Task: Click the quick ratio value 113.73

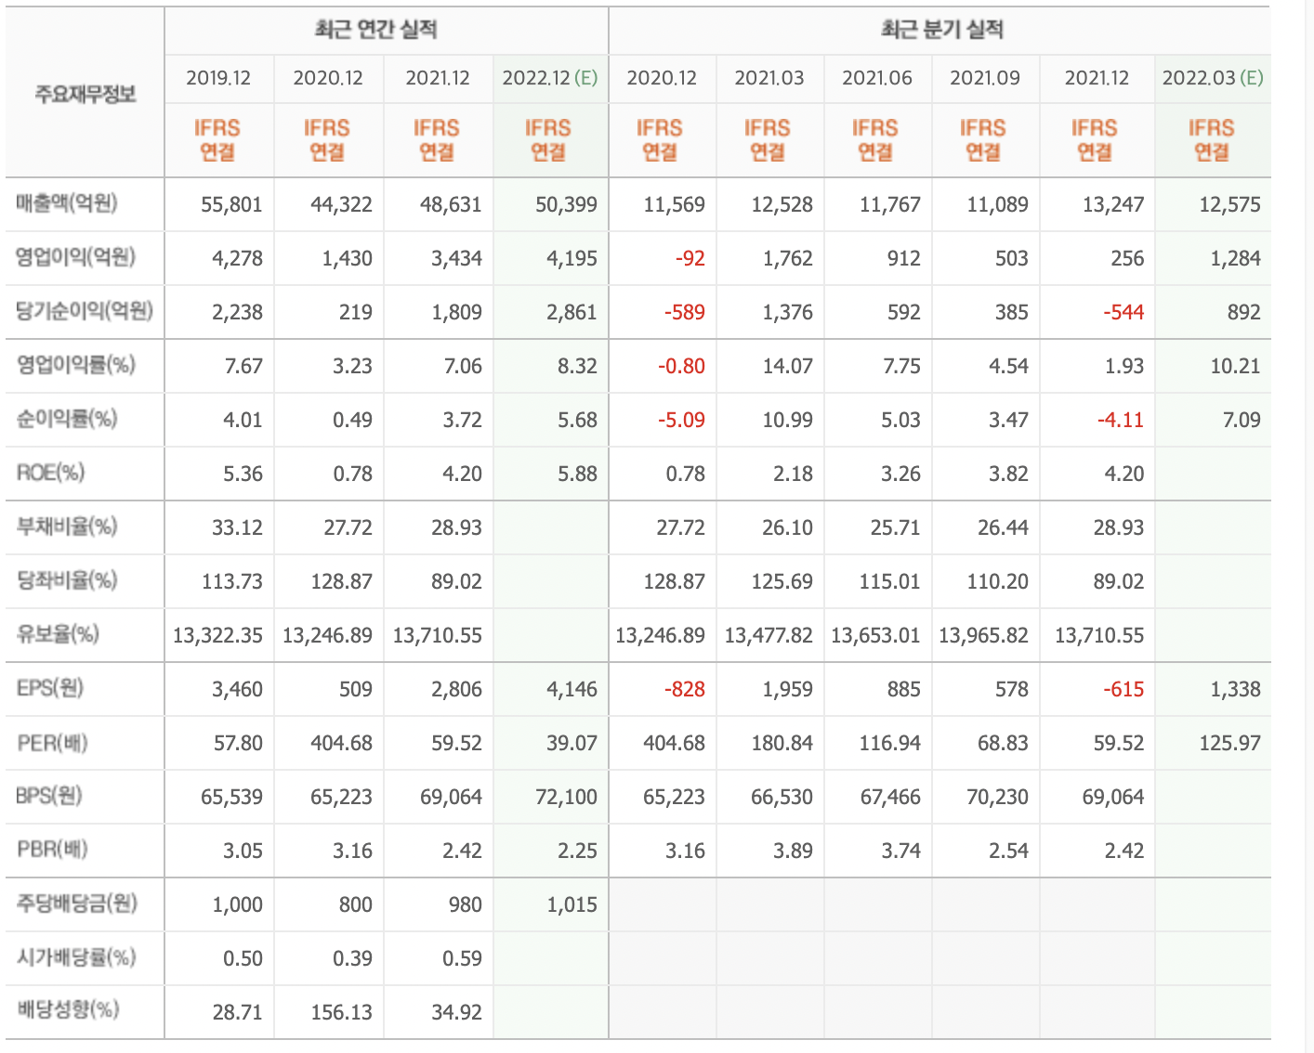Action: (x=232, y=581)
